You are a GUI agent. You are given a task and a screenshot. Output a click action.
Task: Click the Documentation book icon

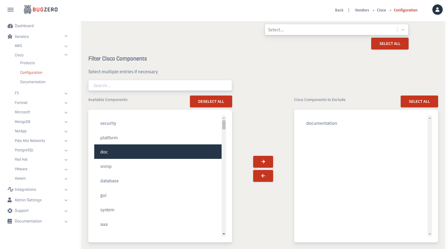click(10, 221)
